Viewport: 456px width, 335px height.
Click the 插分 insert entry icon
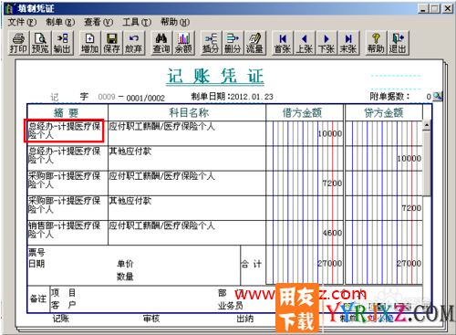(211, 43)
